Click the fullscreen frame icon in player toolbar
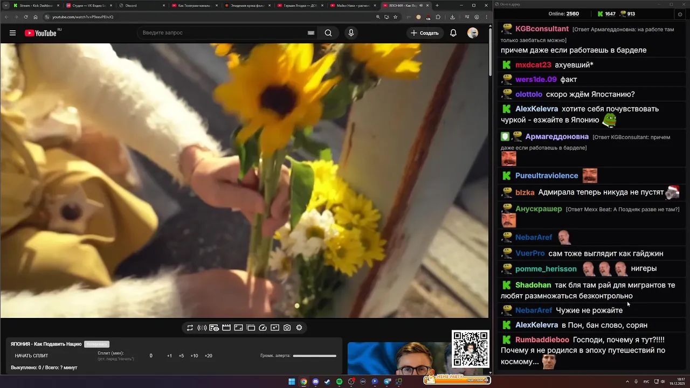The width and height of the screenshot is (690, 388). (238, 328)
